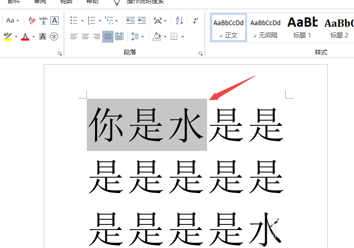
Task: Apply numbered list
Action: (91, 21)
